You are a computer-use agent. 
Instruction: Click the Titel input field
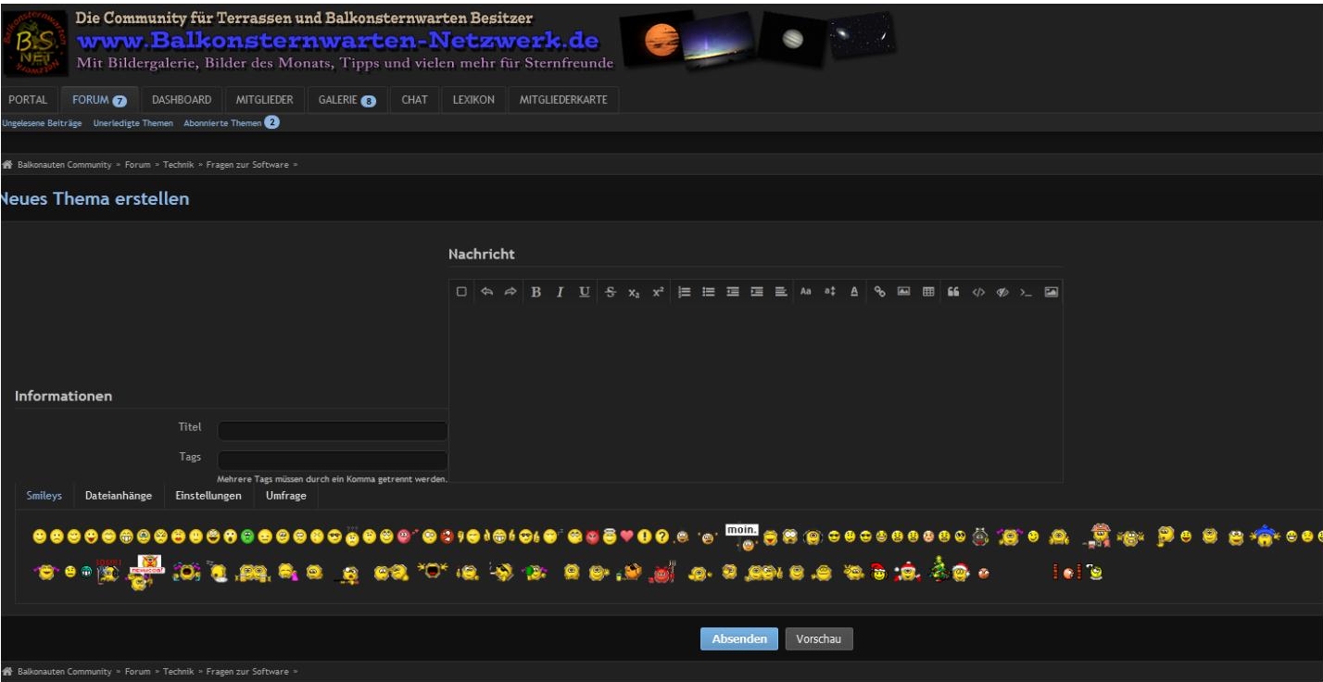pos(333,431)
